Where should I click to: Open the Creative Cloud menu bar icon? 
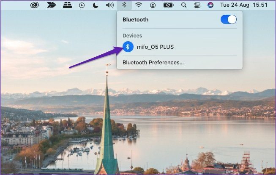(35, 5)
